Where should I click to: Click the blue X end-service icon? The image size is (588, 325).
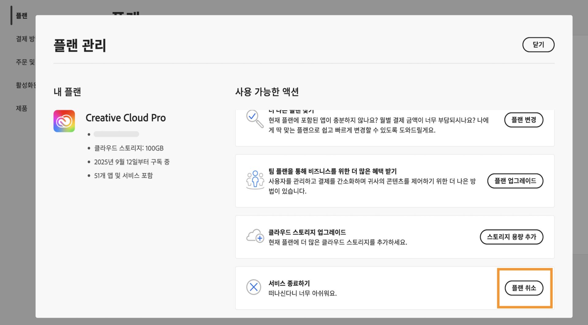254,287
